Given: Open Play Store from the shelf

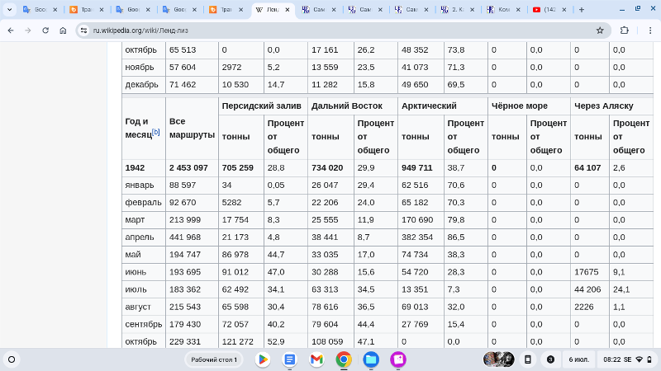Looking at the screenshot, I should coord(263,359).
